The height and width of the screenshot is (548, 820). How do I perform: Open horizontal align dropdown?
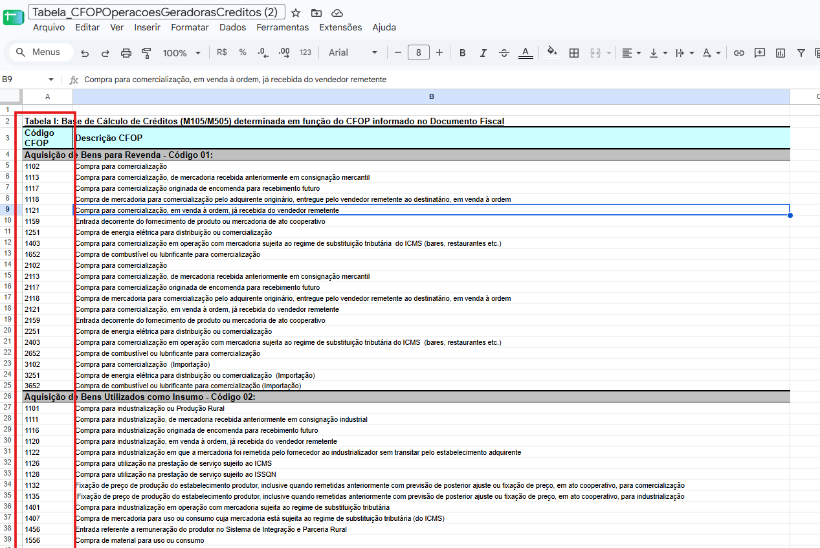631,52
